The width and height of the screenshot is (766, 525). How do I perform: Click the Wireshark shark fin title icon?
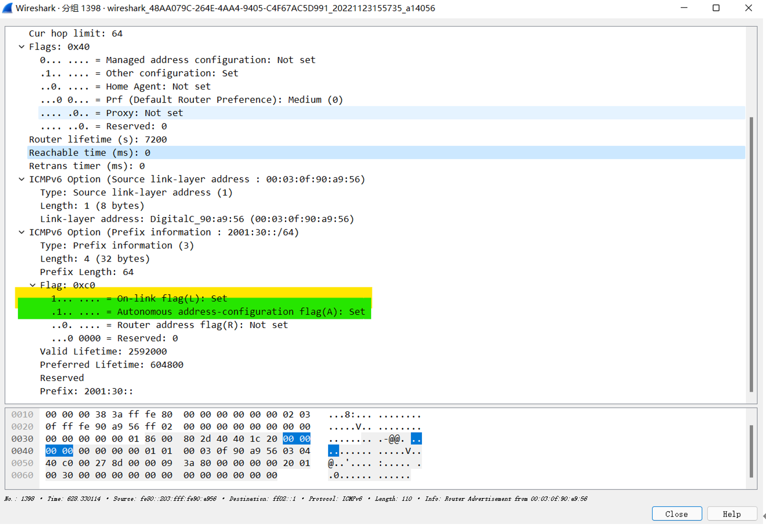pyautogui.click(x=7, y=8)
